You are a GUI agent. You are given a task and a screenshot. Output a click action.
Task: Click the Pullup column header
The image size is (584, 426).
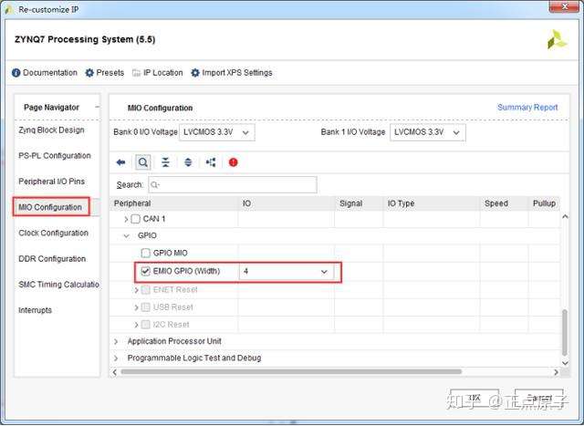544,203
